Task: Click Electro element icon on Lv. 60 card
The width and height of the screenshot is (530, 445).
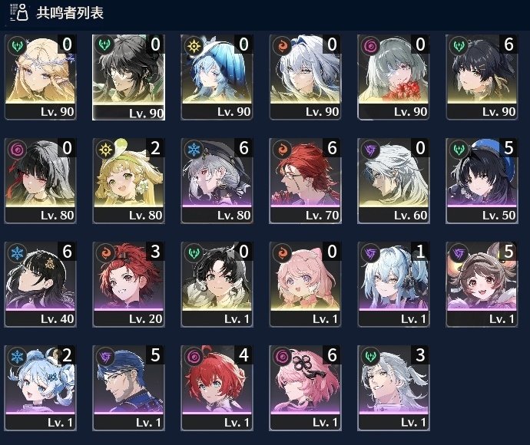Action: click(370, 149)
